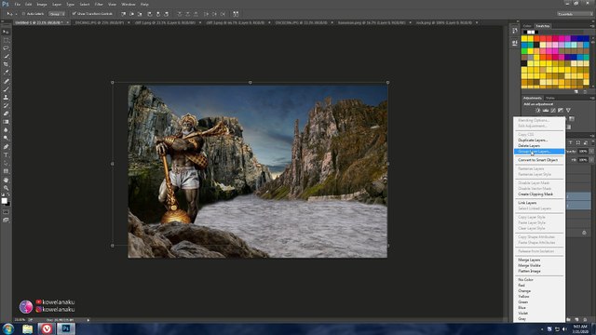Open the Windows Start button
Image resolution: width=596 pixels, height=335 pixels.
(x=8, y=328)
